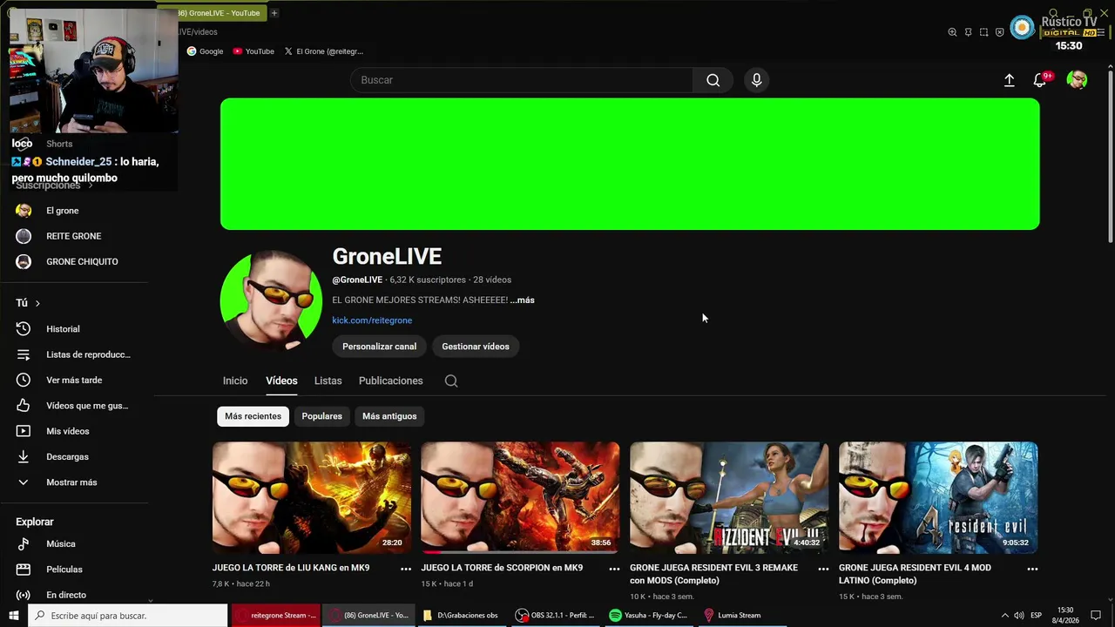Click the search magnifier button
The height and width of the screenshot is (627, 1115).
(713, 80)
